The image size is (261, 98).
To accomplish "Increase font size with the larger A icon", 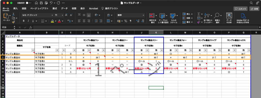I will 67,15.
